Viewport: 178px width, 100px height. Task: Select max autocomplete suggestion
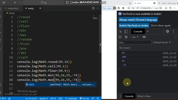pyautogui.click(x=61, y=84)
